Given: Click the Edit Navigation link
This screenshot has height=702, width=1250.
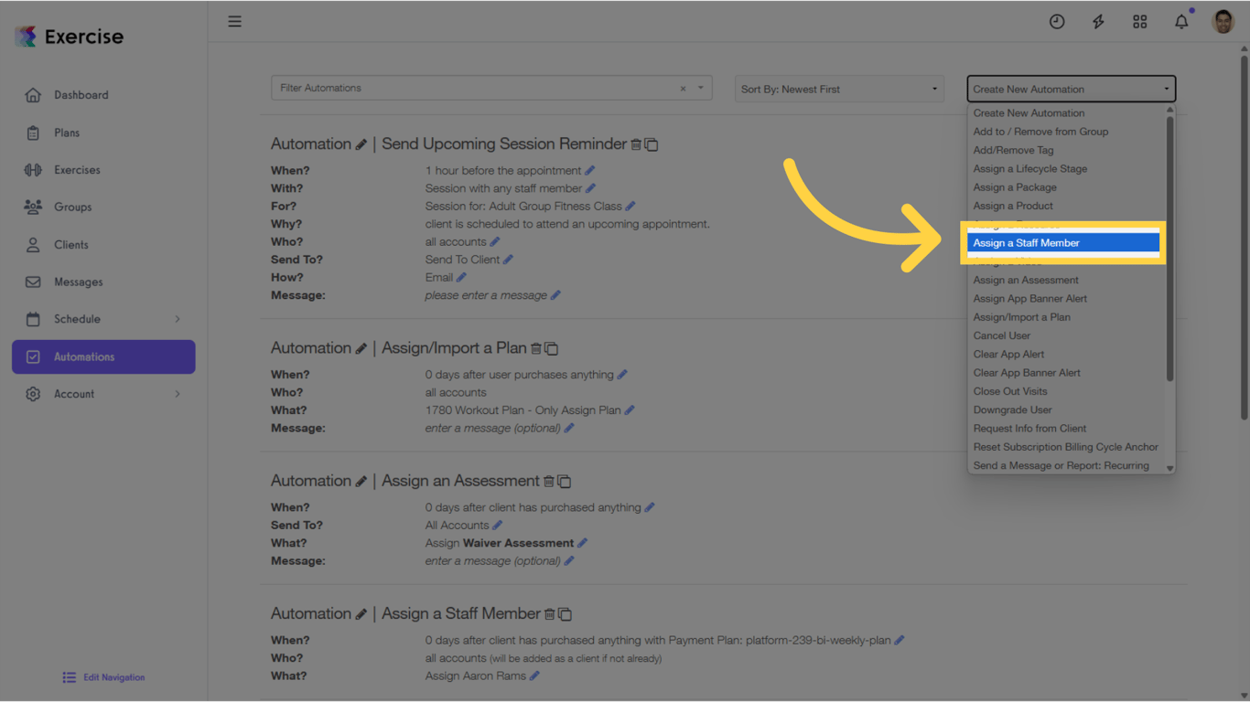Looking at the screenshot, I should (103, 676).
